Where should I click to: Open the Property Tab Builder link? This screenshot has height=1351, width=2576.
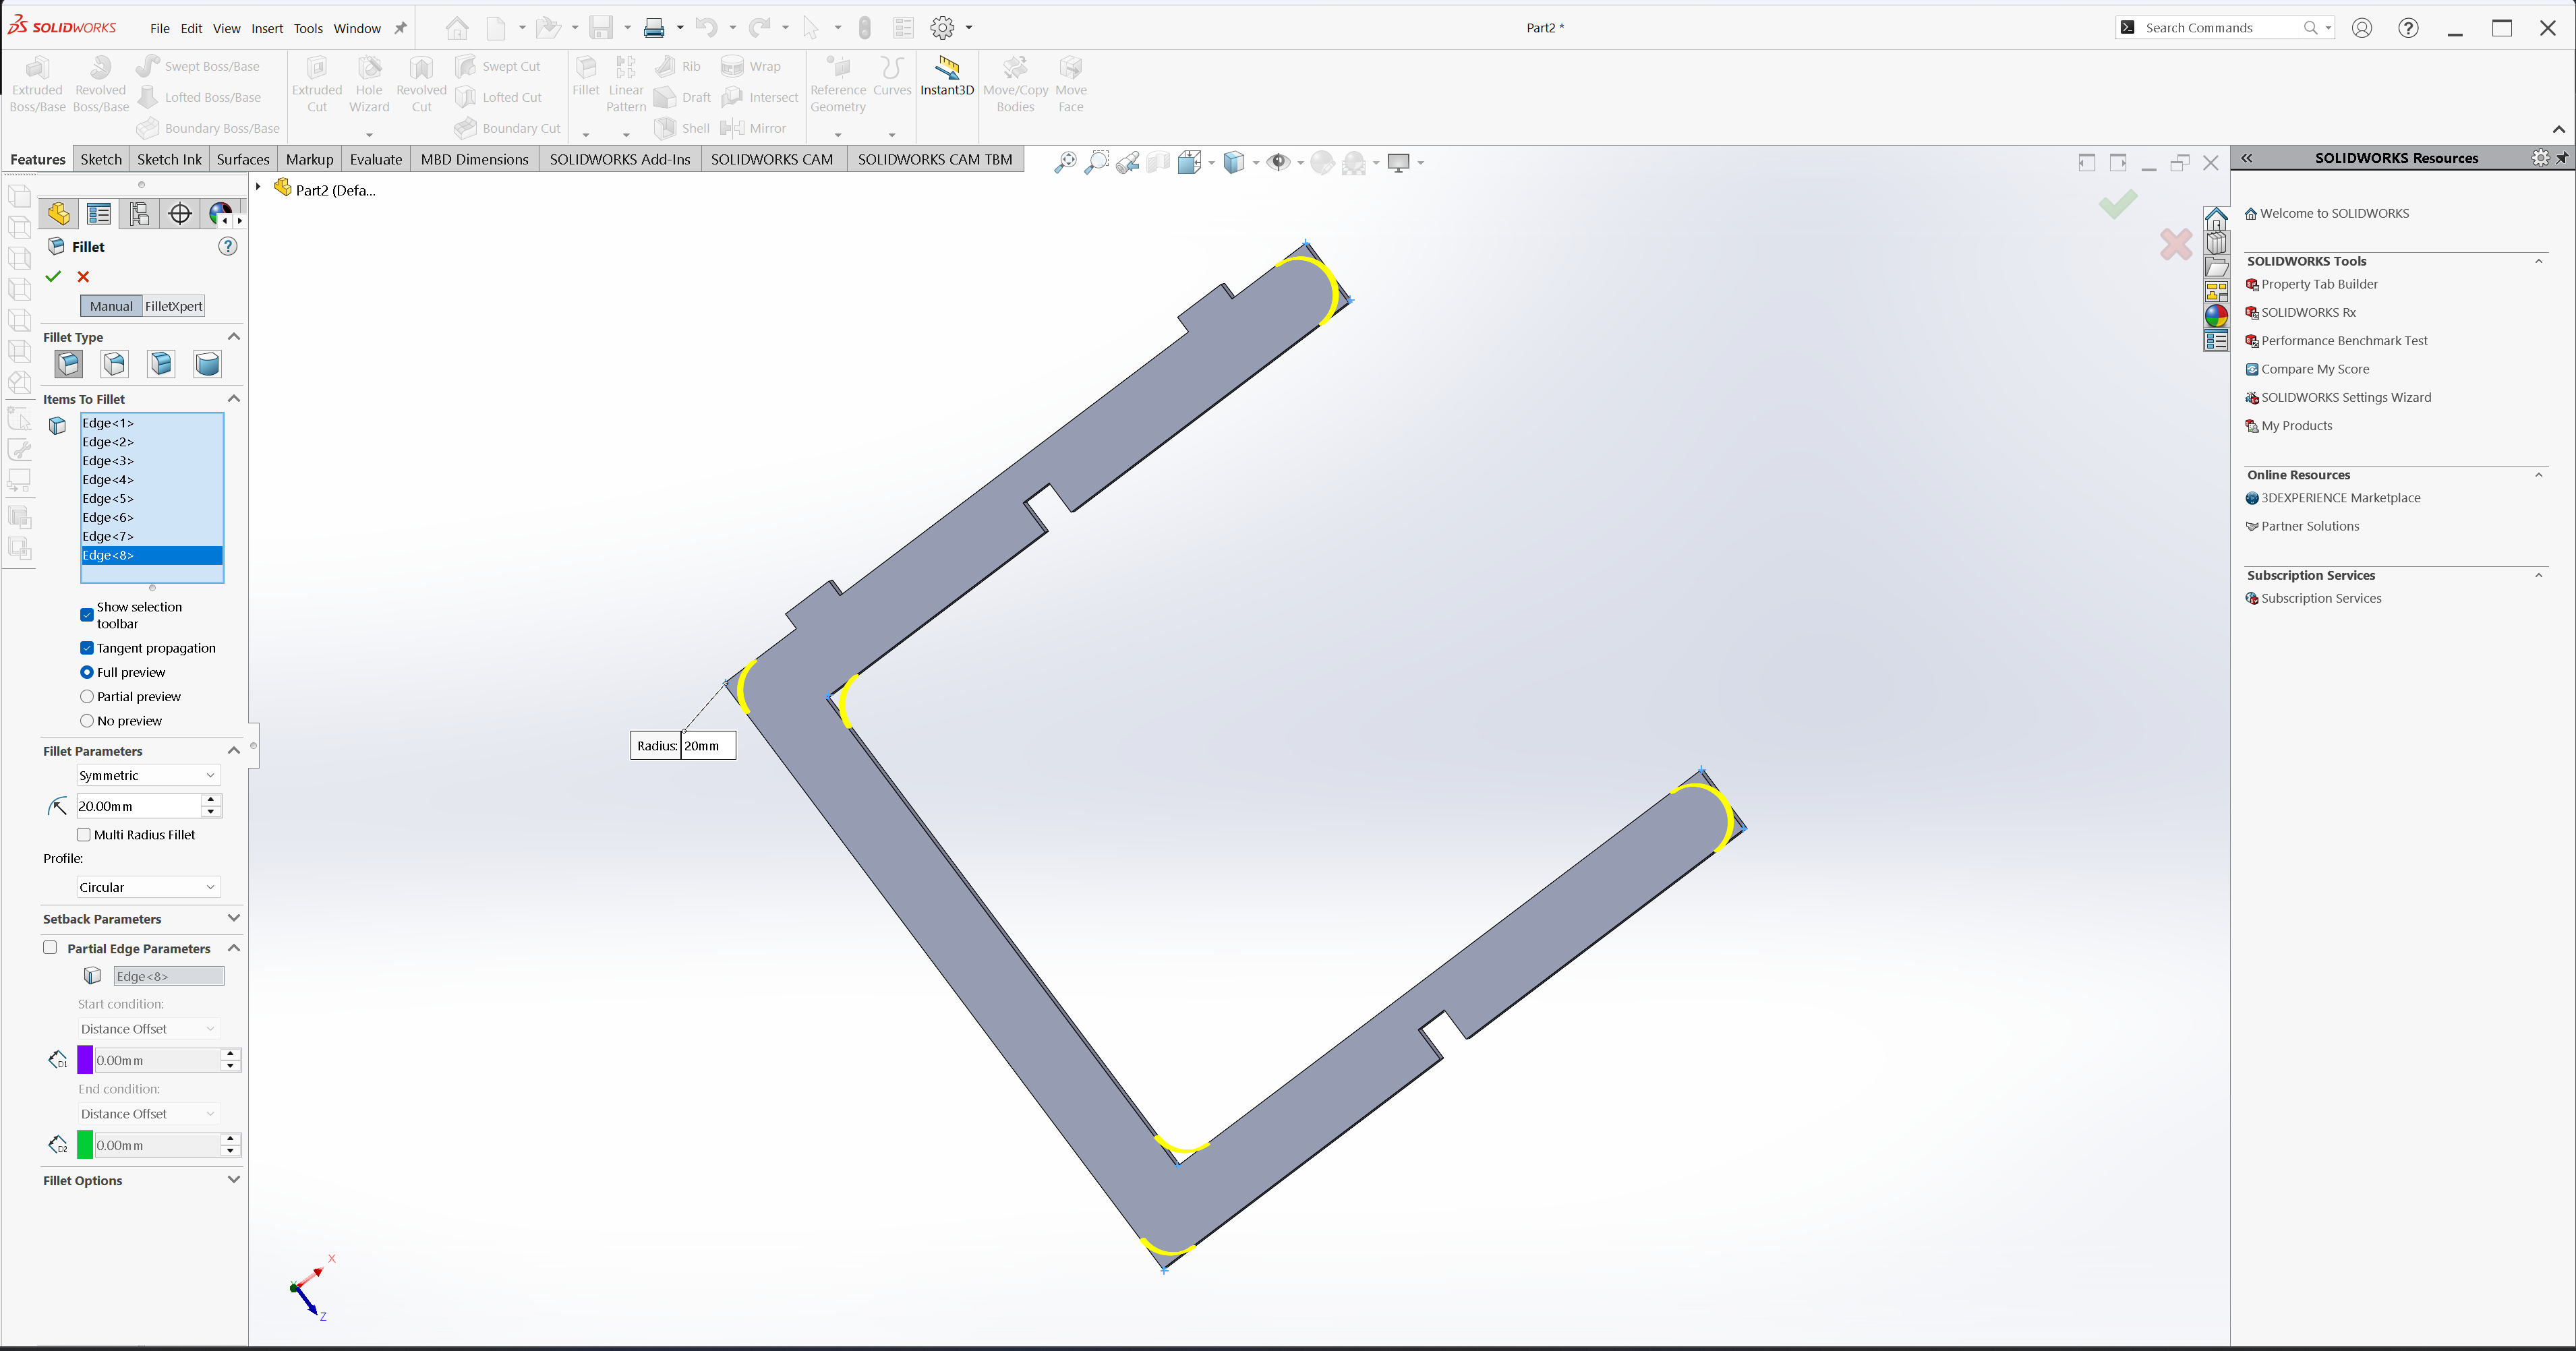click(2319, 284)
